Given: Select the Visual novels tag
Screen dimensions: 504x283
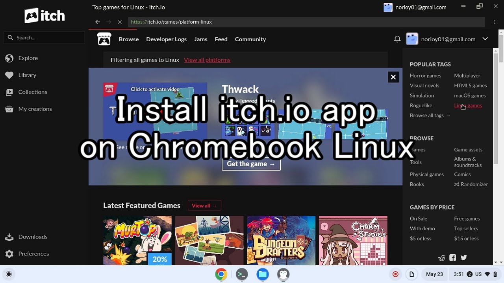Looking at the screenshot, I should point(424,85).
